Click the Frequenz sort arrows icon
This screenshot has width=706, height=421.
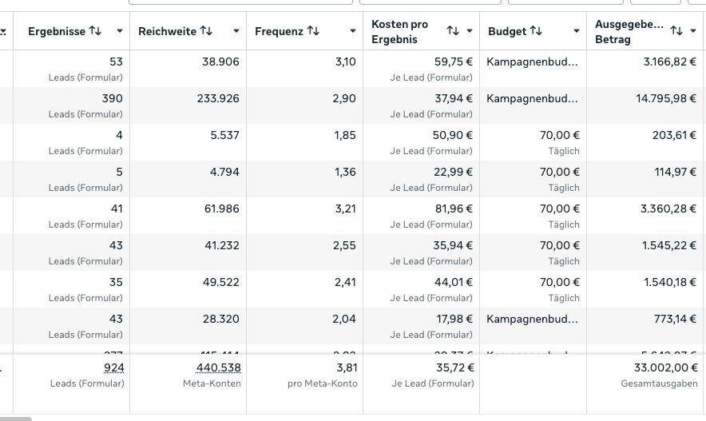point(313,30)
